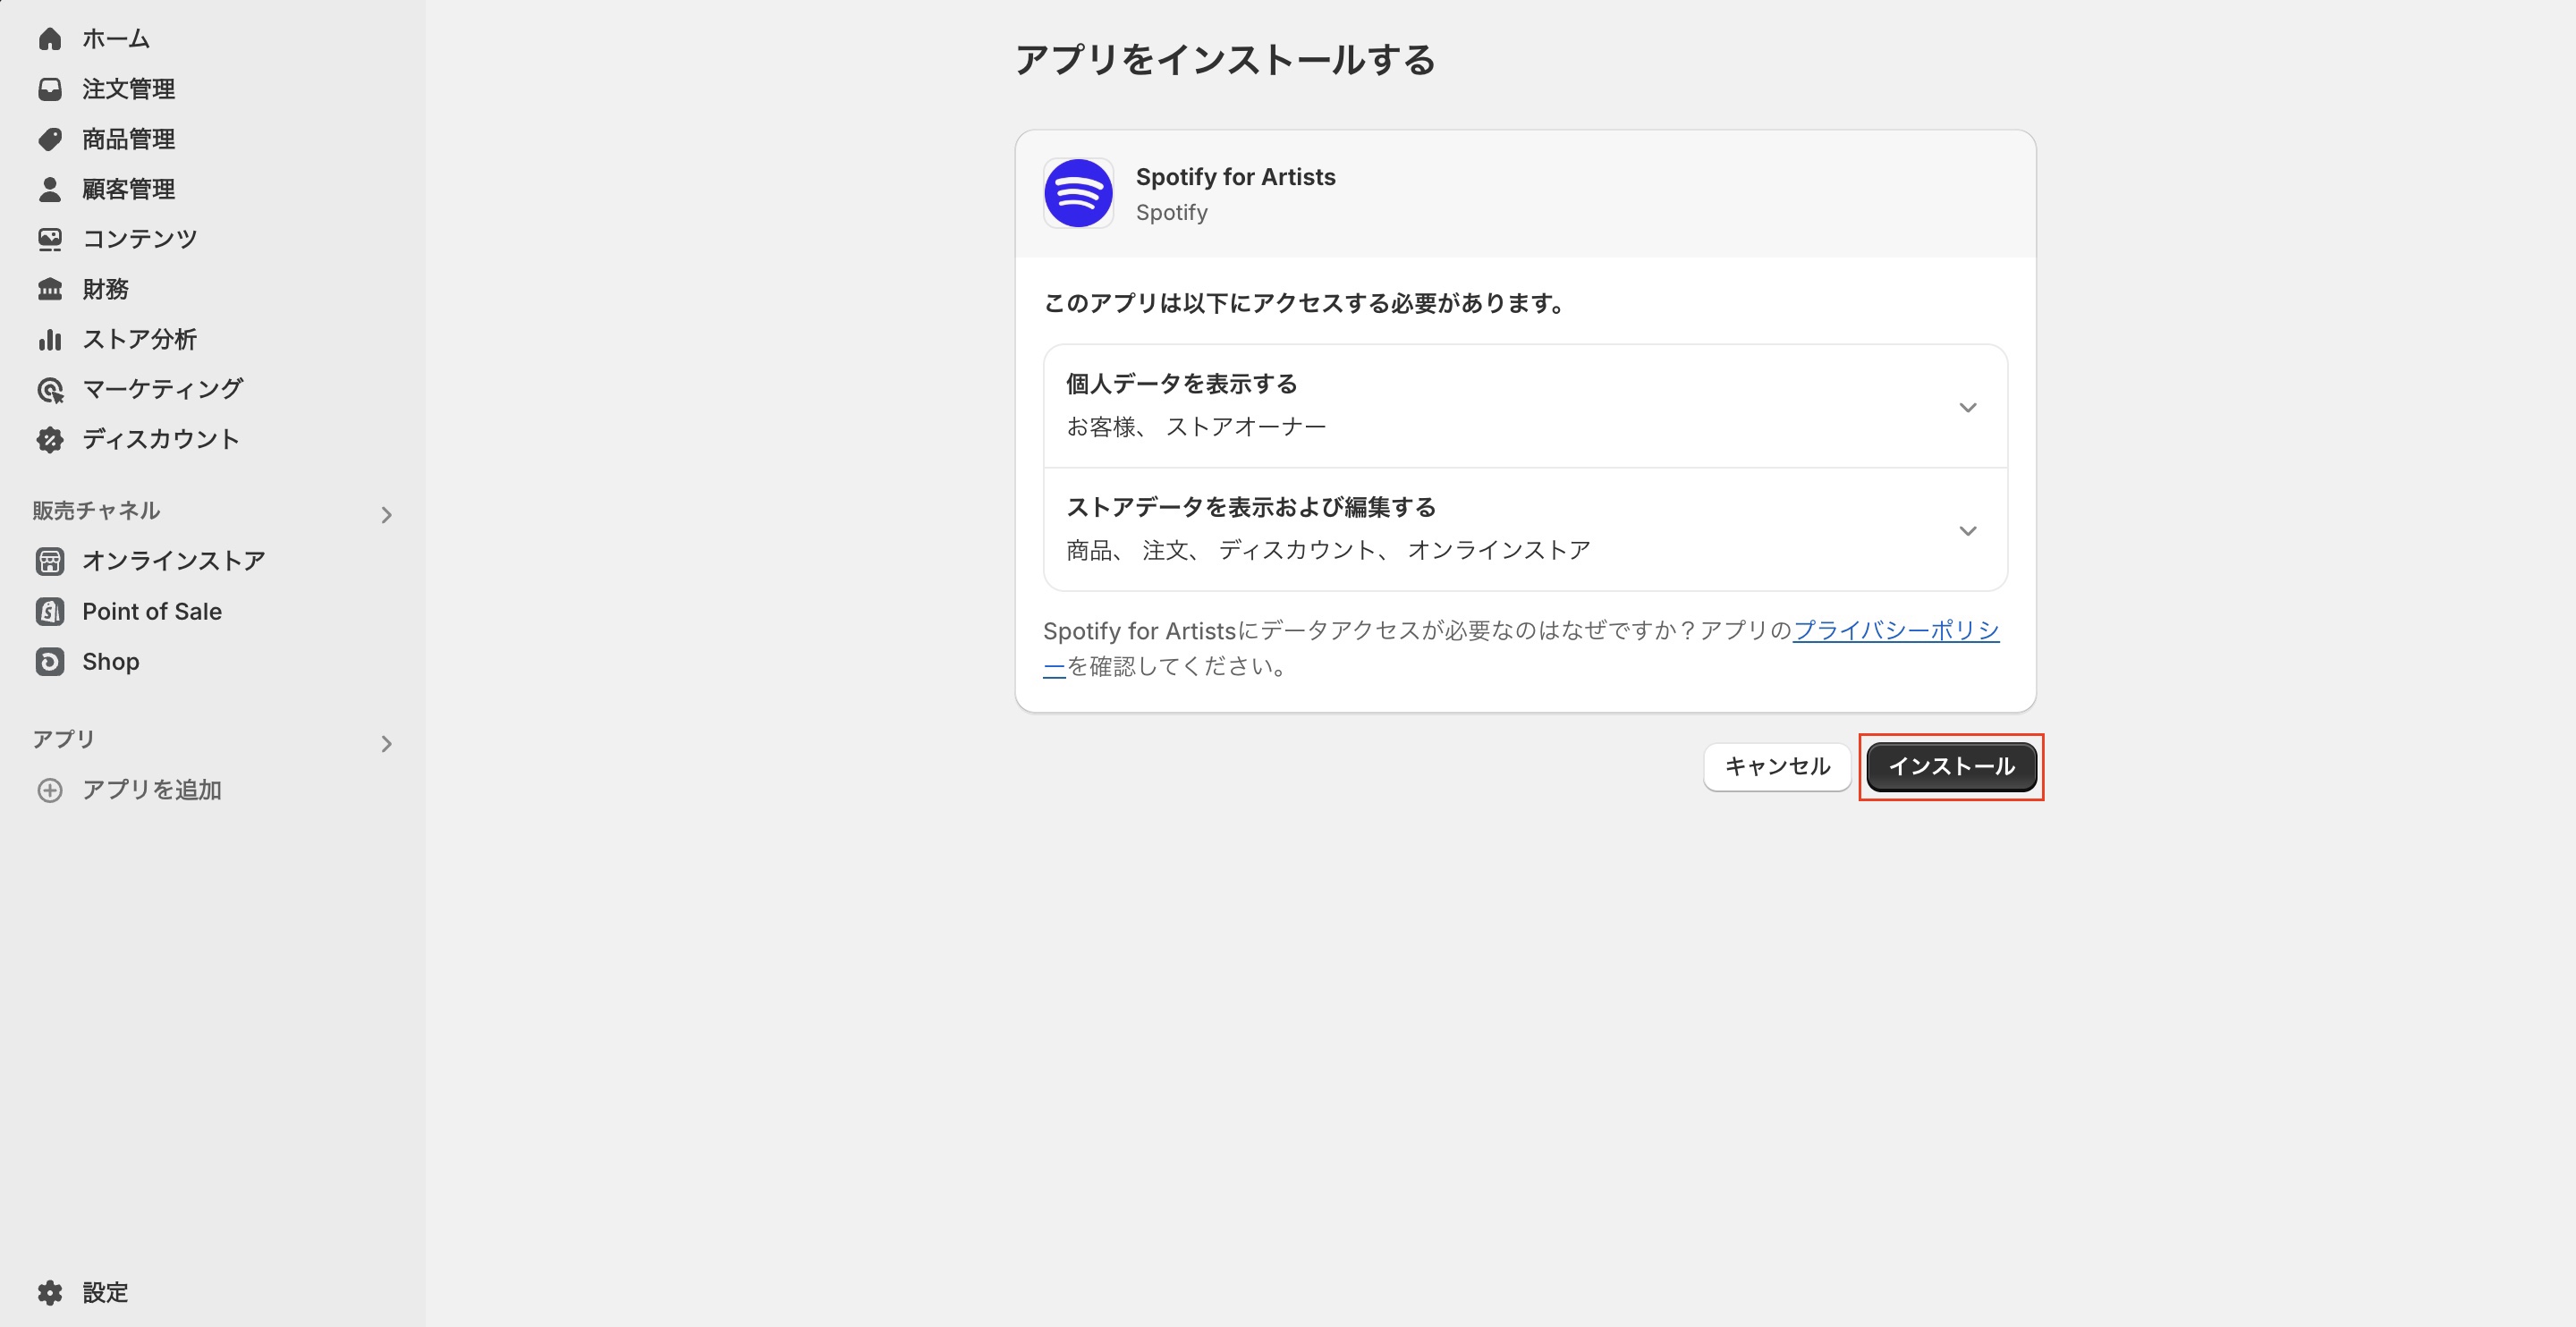This screenshot has width=2576, height=1327.
Task: Go to the Shop channel
Action: coord(110,661)
